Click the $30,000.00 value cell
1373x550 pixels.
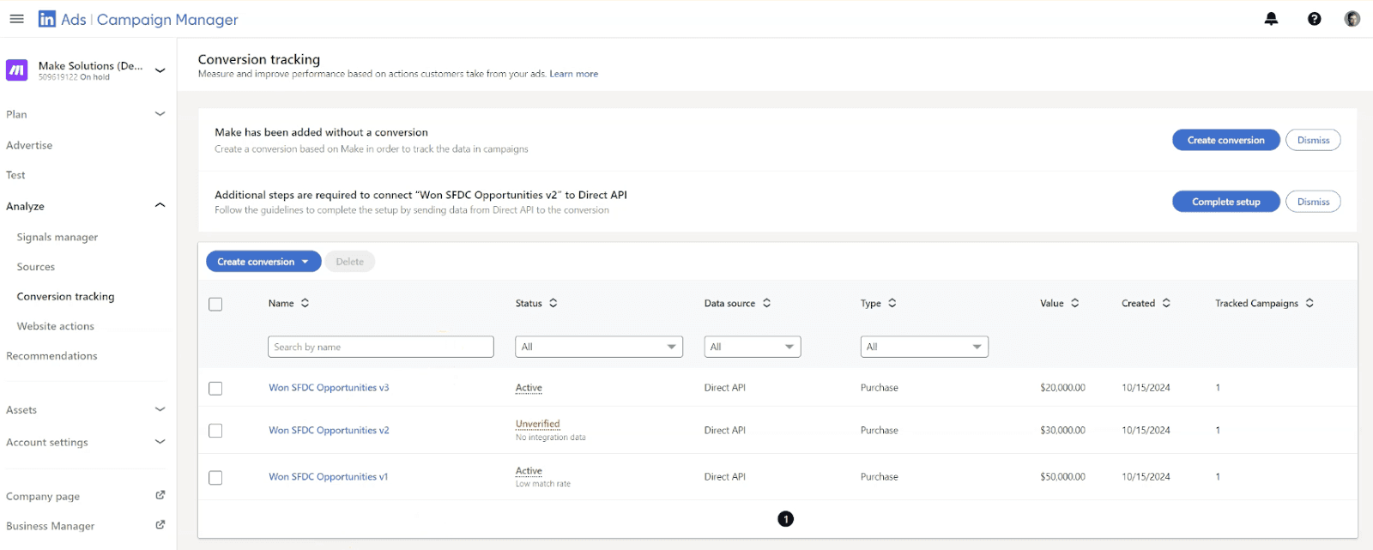pyautogui.click(x=1062, y=431)
